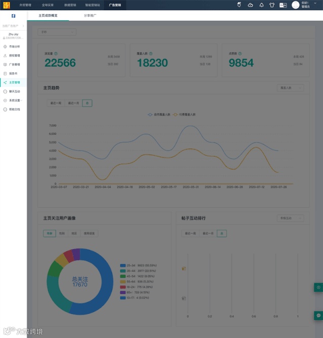This screenshot has width=323, height=338.
Task: Click the 25-34 blue legend swatch
Action: coord(123,265)
